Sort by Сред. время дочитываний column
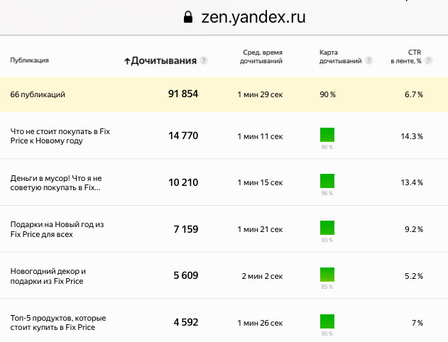The width and height of the screenshot is (448, 342). [261, 57]
